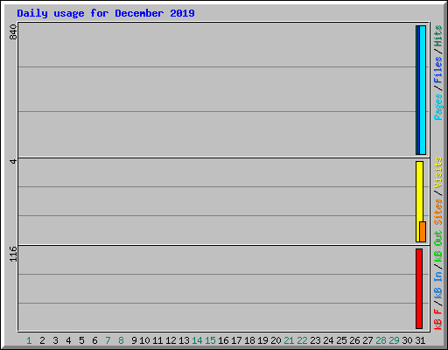This screenshot has width=448, height=350.
Task: Click day 28 on the x-axis
Action: 381,340
